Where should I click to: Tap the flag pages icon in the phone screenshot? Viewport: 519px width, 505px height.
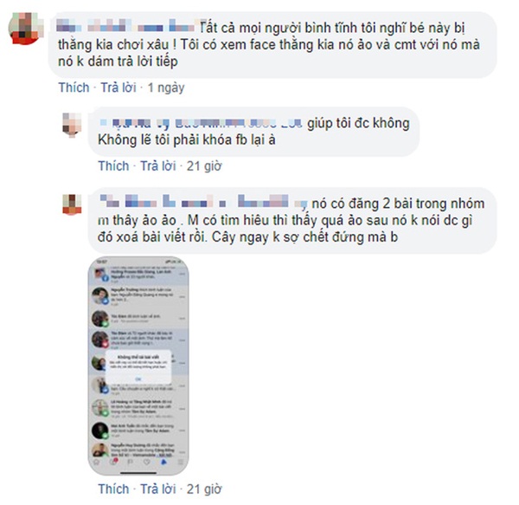130,462
